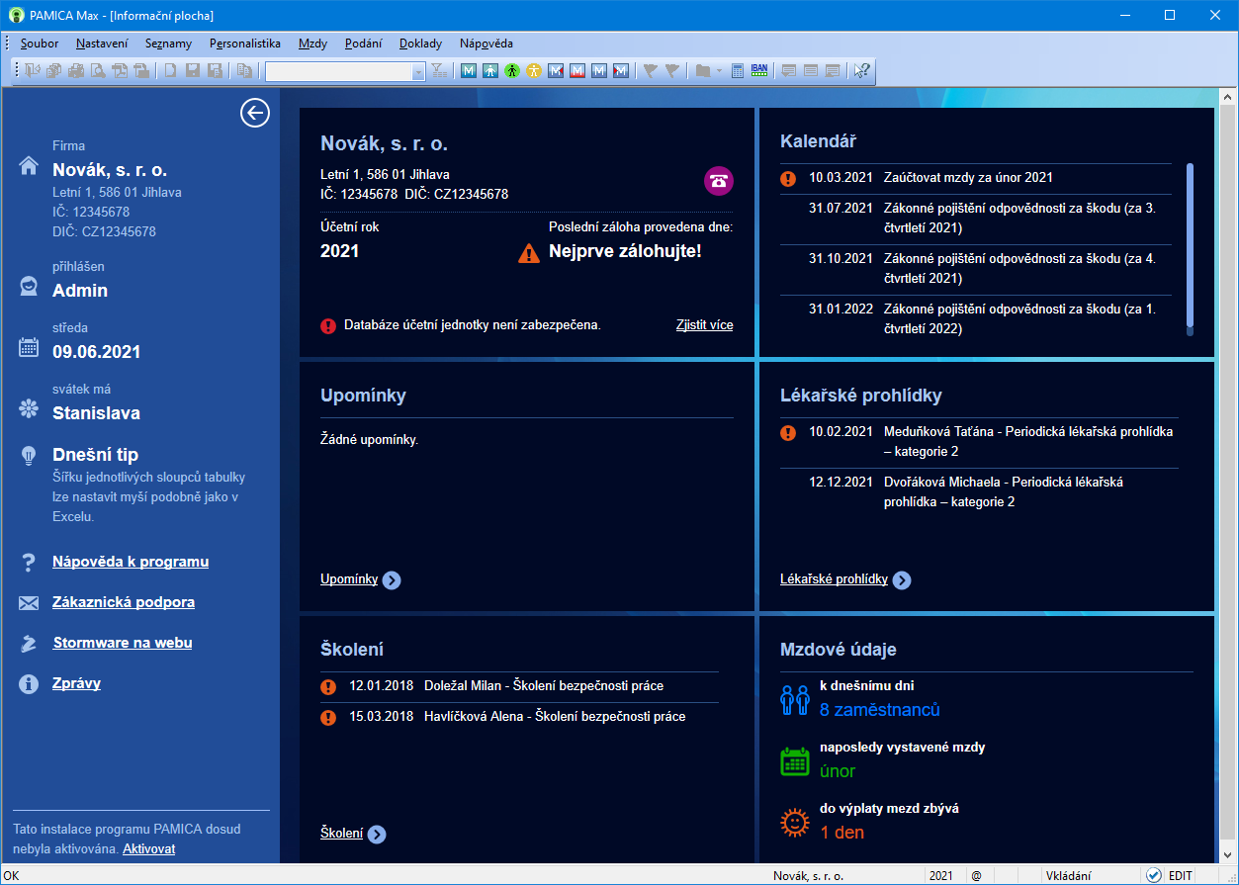Click the Nejprve zálohujte! warning text
Screen dimensions: 1239x885
click(x=625, y=251)
